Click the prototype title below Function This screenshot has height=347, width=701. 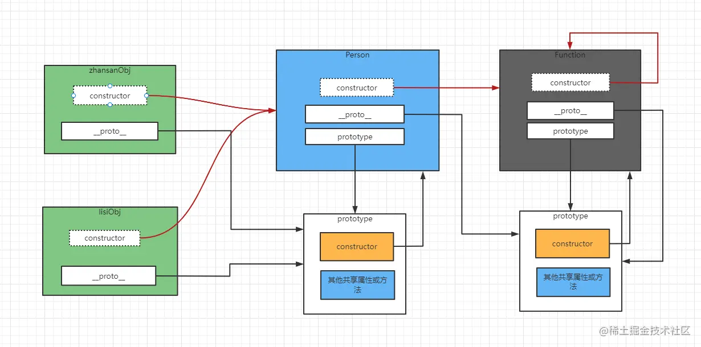click(570, 216)
